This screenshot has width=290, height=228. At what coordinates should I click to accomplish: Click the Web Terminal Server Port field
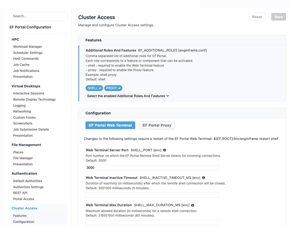coord(152,168)
